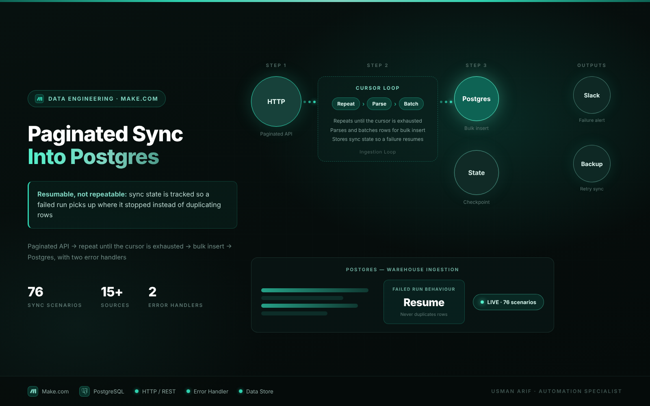Click the Make.com logo icon in footer

point(33,391)
